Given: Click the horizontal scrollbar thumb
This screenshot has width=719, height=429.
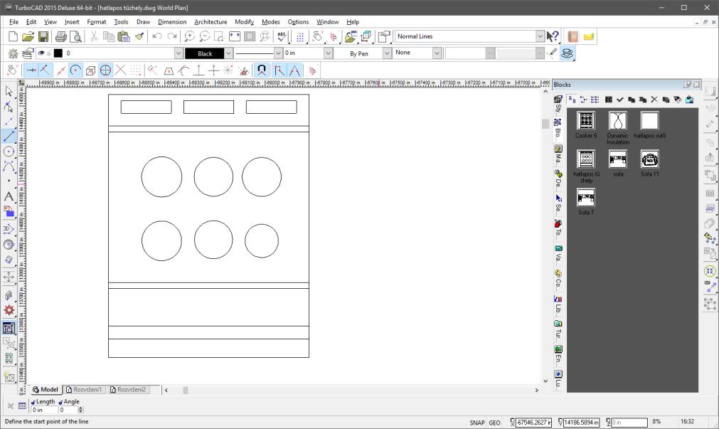Looking at the screenshot, I should click(185, 390).
